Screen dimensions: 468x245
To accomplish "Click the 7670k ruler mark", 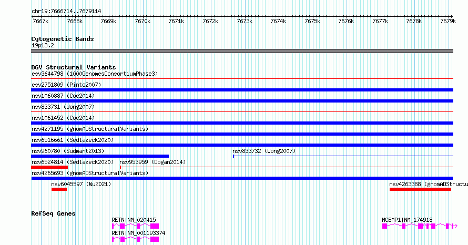I will 143,21.
